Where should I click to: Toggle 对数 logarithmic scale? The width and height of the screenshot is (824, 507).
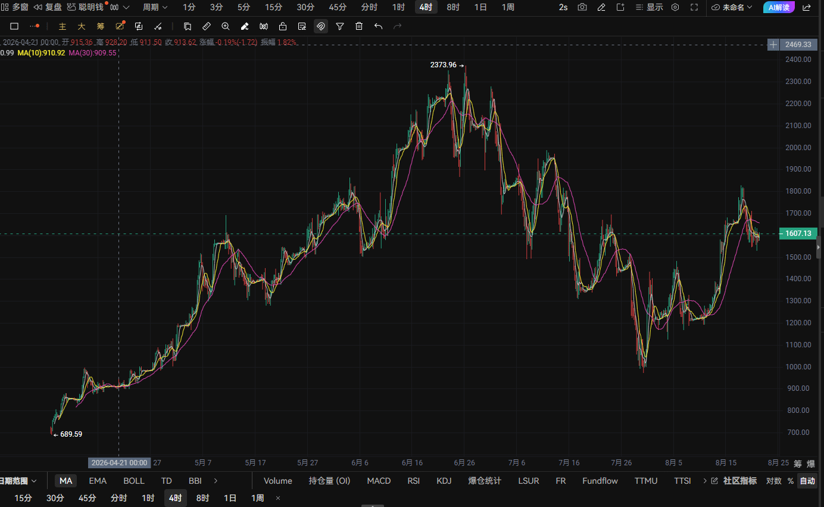point(773,481)
